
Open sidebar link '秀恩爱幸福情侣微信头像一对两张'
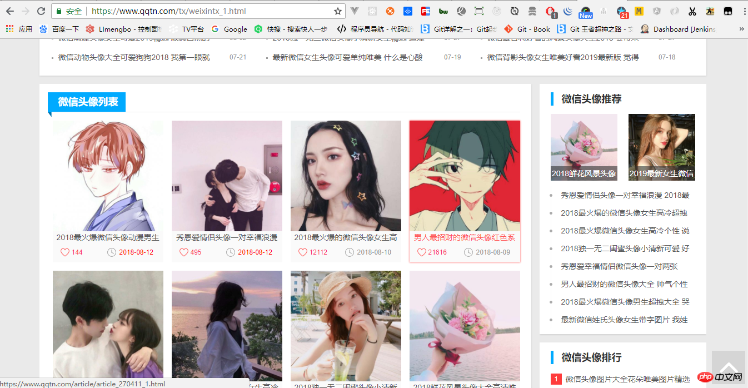[x=619, y=266]
